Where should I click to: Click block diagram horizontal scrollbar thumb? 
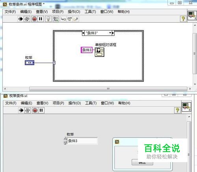(x=108, y=89)
